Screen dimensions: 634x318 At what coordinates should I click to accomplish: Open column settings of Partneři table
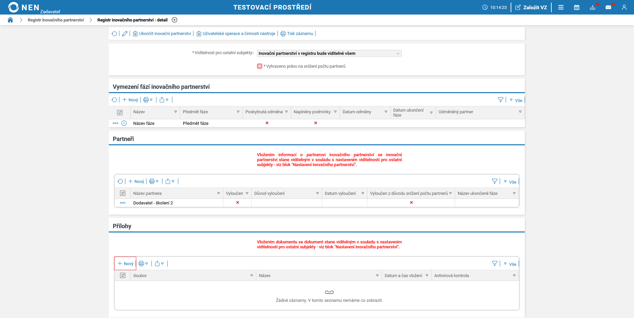123,193
